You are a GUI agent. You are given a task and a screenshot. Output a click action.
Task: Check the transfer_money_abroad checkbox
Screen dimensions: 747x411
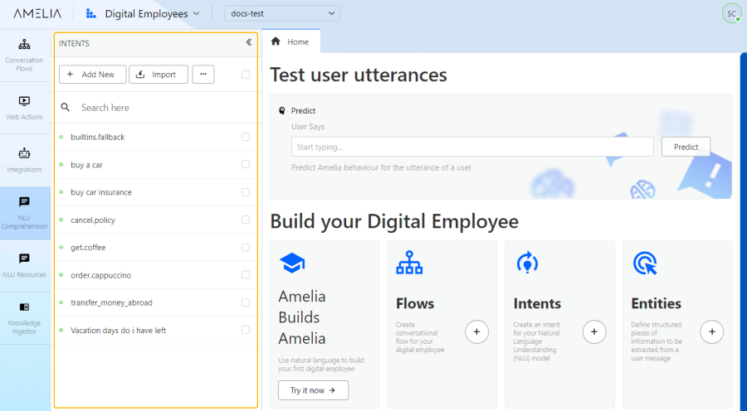(246, 302)
